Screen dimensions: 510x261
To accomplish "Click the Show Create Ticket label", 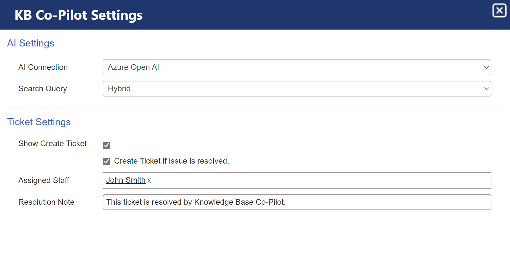I will click(52, 144).
